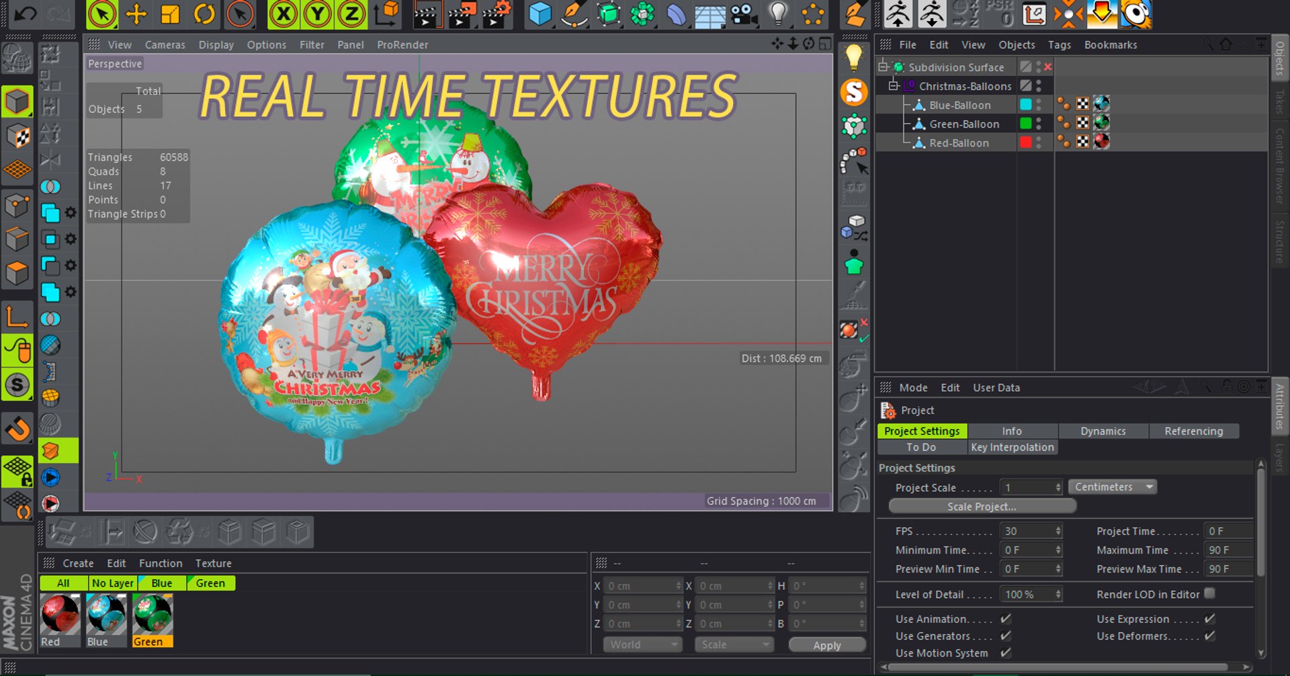Switch to the Dynamics tab
The image size is (1290, 676).
click(x=1103, y=431)
